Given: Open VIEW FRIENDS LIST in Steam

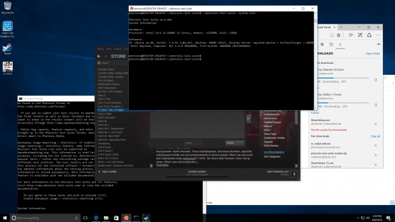Looking at the screenshot, I should 278,172.
